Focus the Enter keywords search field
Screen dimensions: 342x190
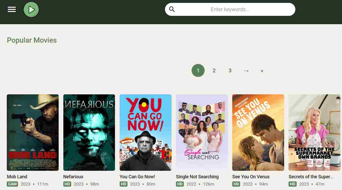tap(230, 9)
